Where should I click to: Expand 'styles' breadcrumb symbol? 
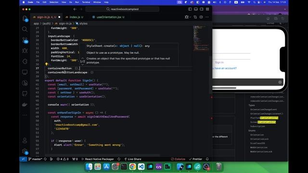click(x=81, y=24)
